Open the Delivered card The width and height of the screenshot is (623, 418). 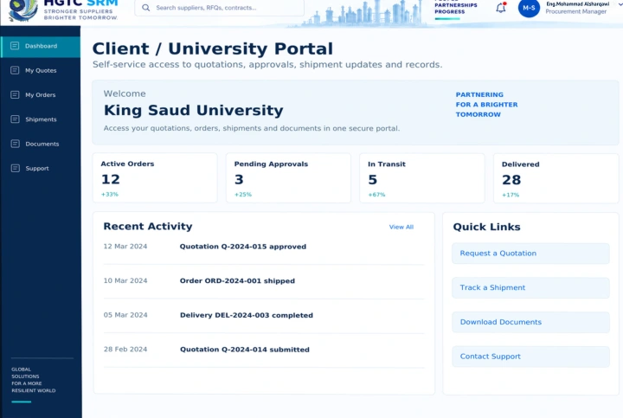[x=556, y=178]
